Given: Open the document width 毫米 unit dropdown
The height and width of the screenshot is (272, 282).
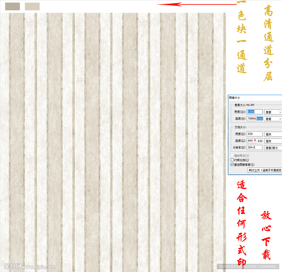Looking at the screenshot, I should coord(273,134).
